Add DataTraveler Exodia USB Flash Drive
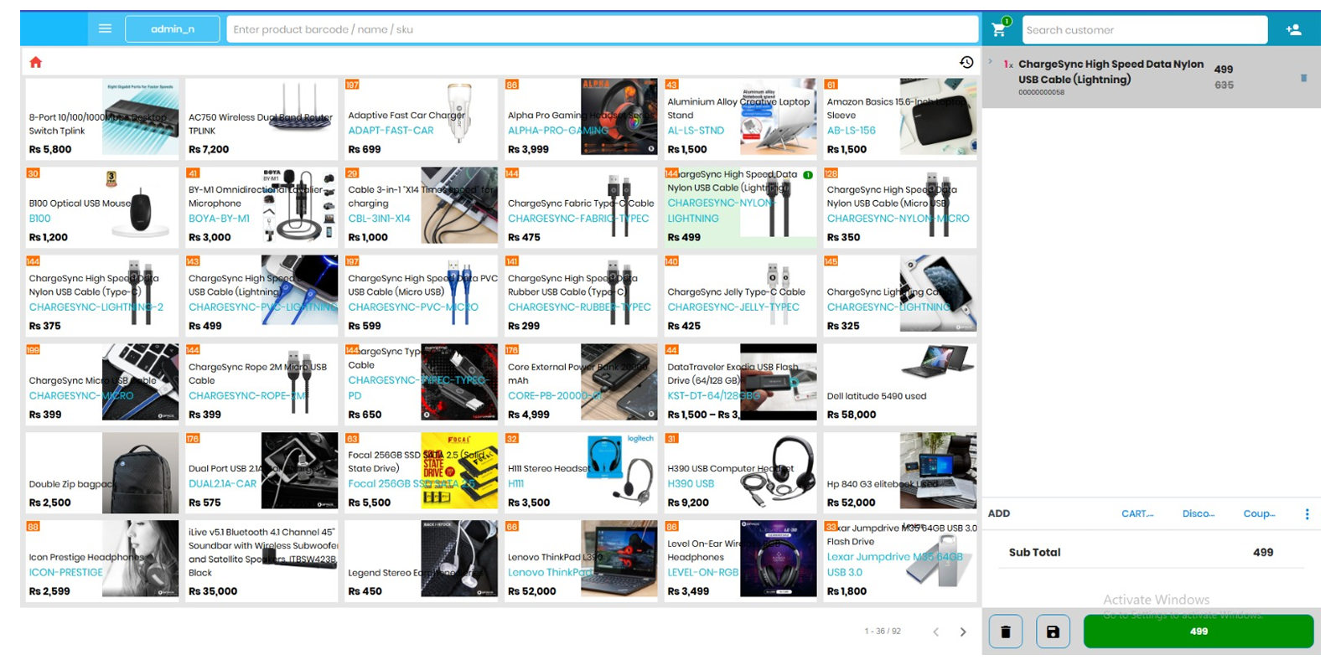 coord(741,383)
